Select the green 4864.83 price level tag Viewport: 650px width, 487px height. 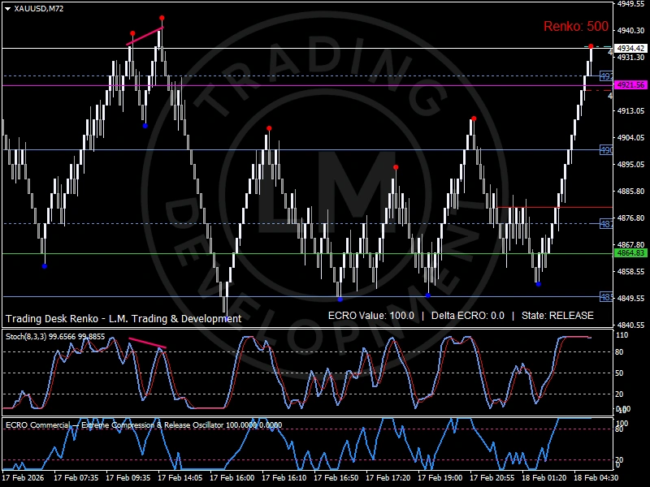pos(630,253)
